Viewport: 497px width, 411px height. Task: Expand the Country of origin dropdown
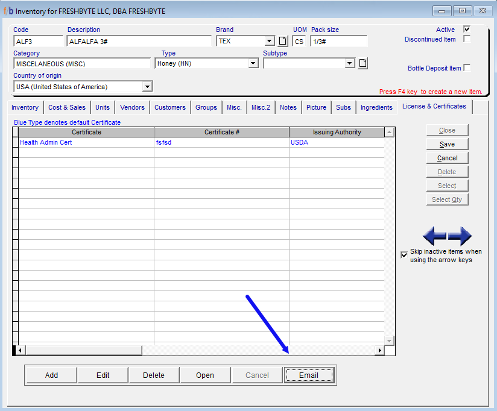click(147, 87)
